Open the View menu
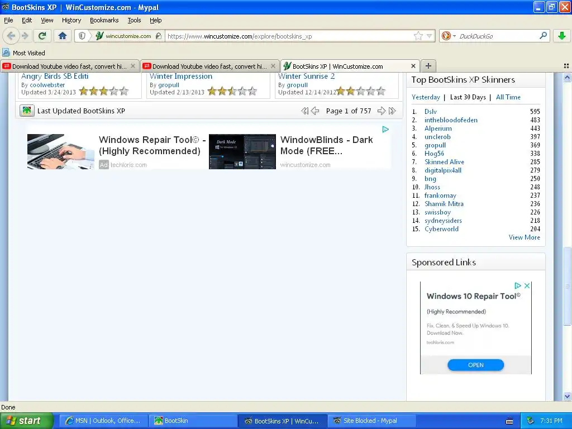The width and height of the screenshot is (572, 429). 47,20
